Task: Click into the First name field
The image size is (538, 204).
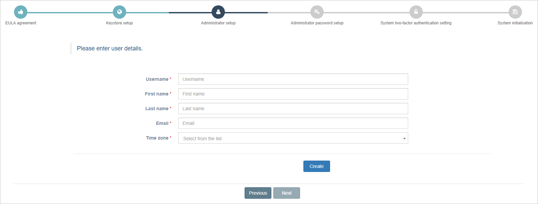Action: (293, 94)
